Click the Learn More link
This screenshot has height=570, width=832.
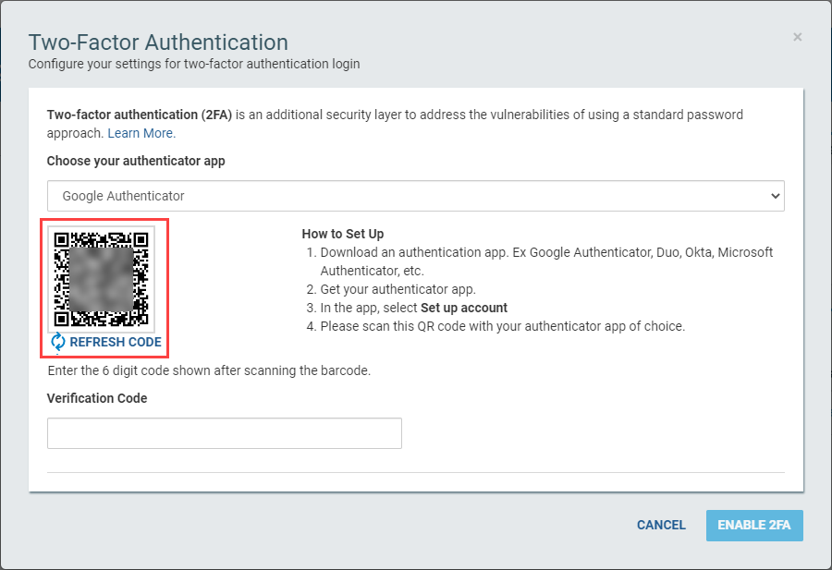click(x=141, y=133)
